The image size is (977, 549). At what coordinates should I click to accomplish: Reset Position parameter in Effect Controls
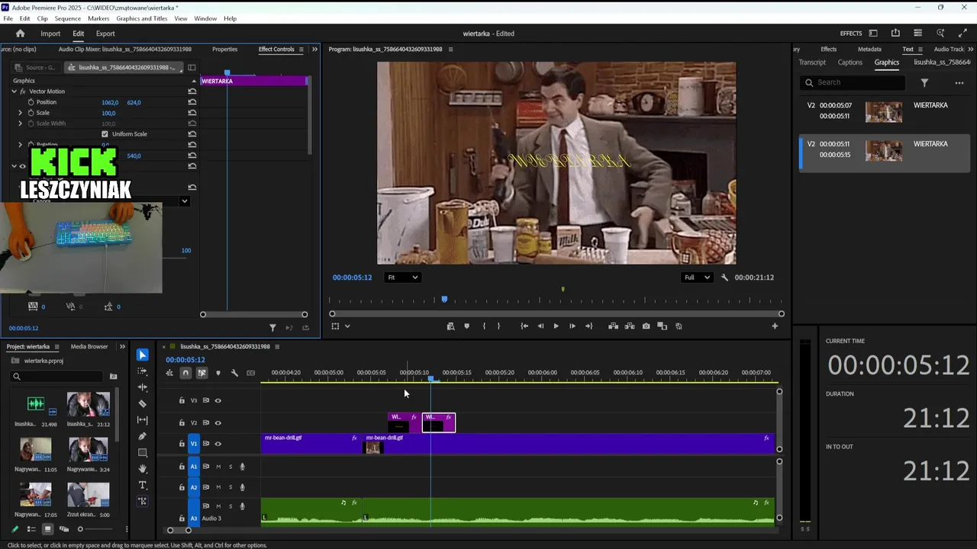point(192,102)
